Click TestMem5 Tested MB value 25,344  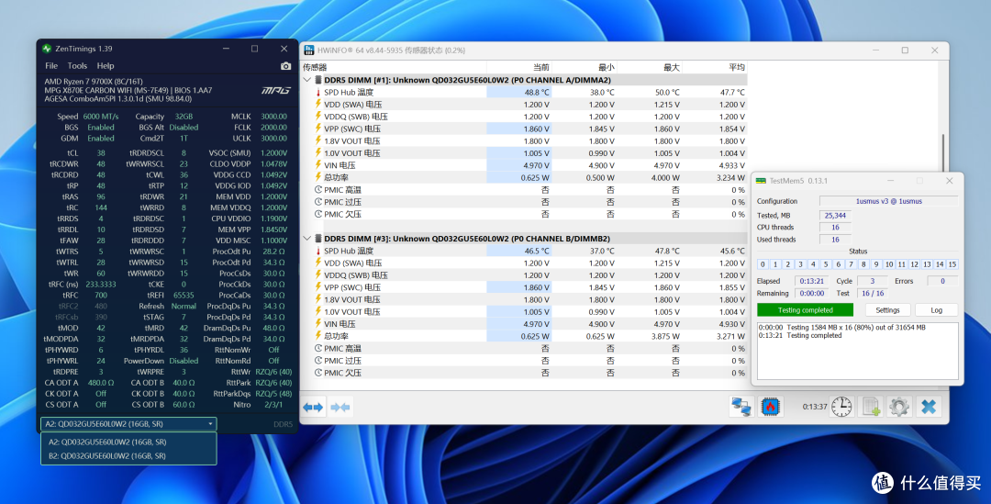[x=835, y=216]
